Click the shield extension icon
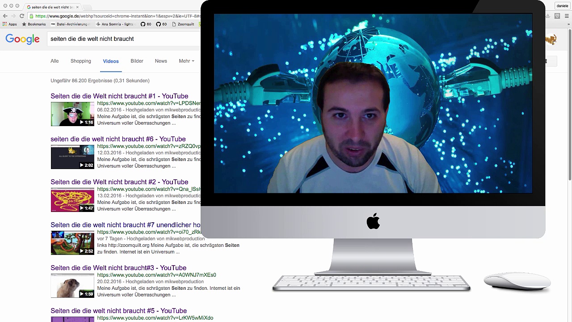The image size is (572, 322). (557, 16)
